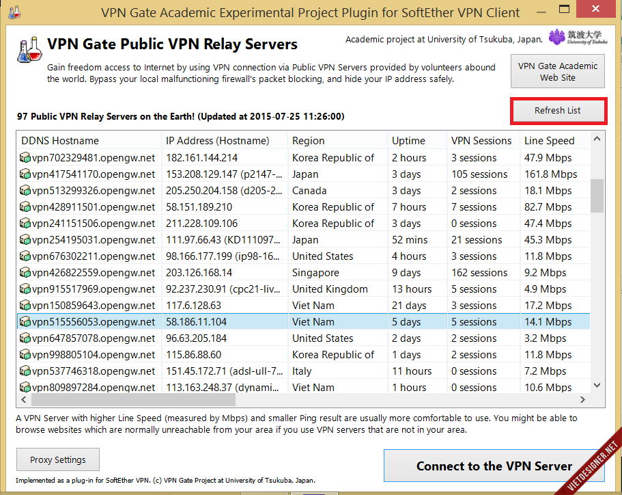Image resolution: width=622 pixels, height=495 pixels.
Task: Open Proxy Settings
Action: point(58,459)
